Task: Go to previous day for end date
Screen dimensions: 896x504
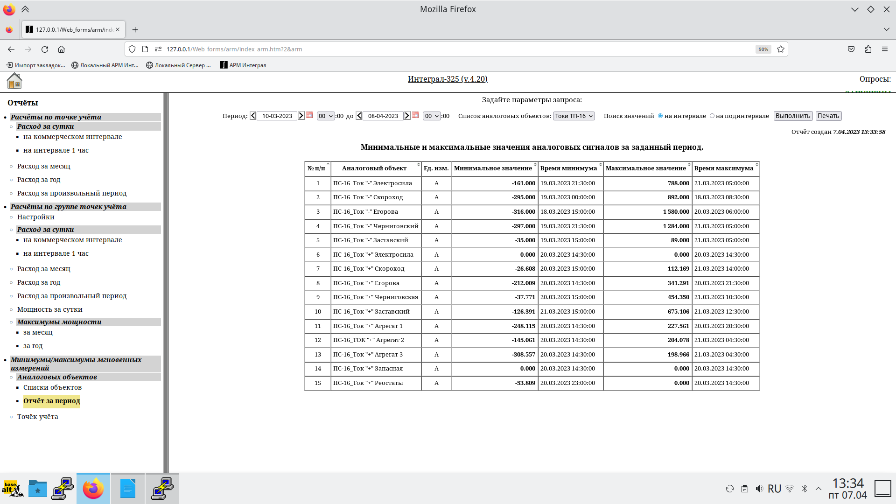Action: (x=359, y=116)
